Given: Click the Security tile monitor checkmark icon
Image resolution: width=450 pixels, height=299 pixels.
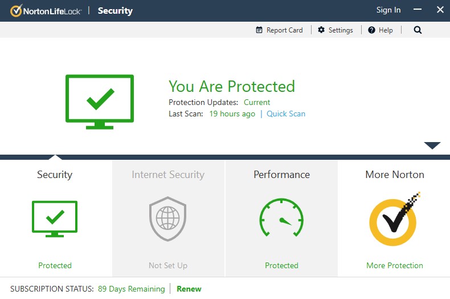Looking at the screenshot, I should coord(55,219).
